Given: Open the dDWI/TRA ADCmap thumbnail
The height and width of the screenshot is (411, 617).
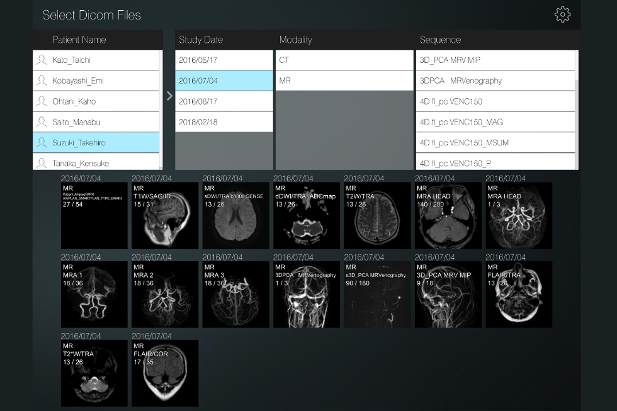Looking at the screenshot, I should click(307, 216).
